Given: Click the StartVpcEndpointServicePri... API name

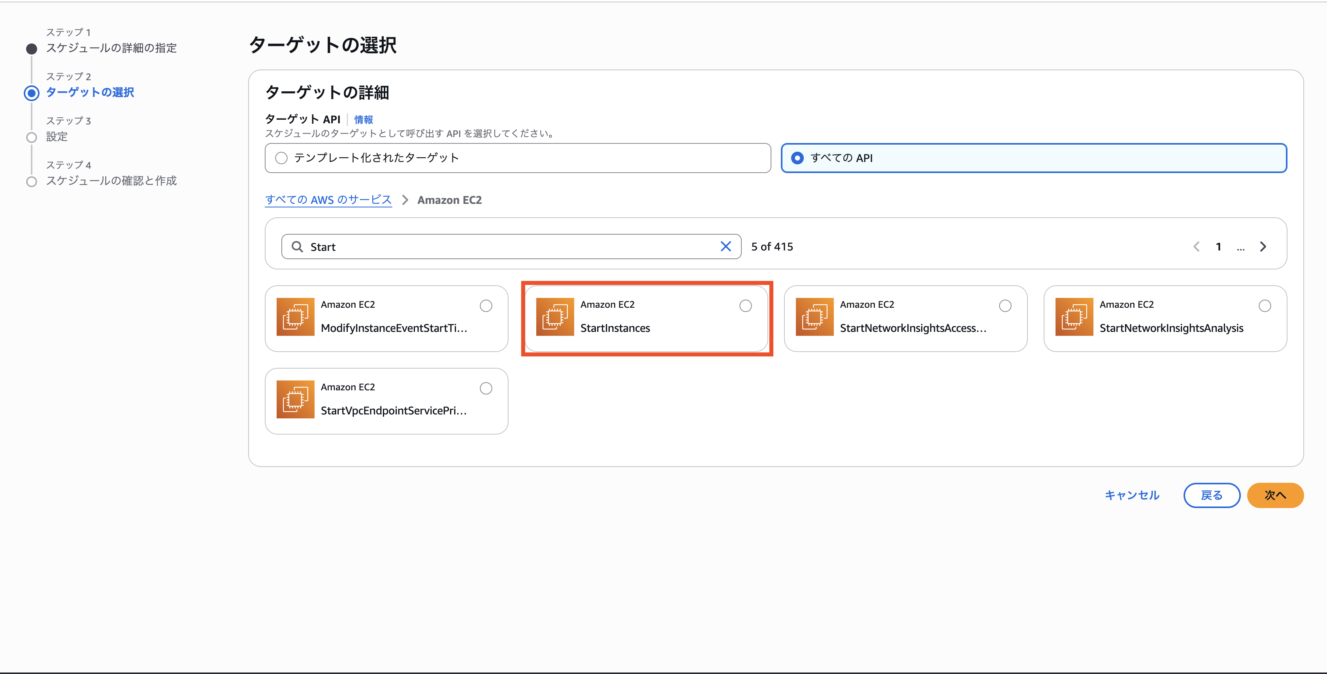Looking at the screenshot, I should tap(394, 410).
